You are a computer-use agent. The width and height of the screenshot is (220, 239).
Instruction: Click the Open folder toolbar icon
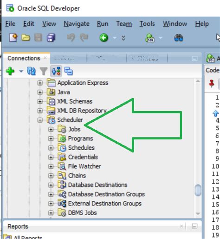pyautogui.click(x=26, y=38)
